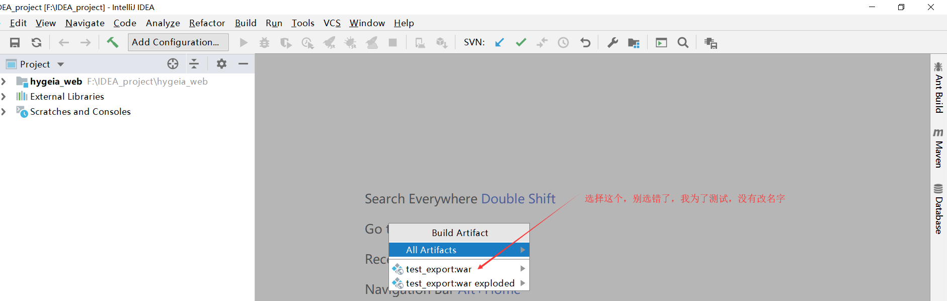Open the Tools menu
The width and height of the screenshot is (947, 301).
(303, 23)
